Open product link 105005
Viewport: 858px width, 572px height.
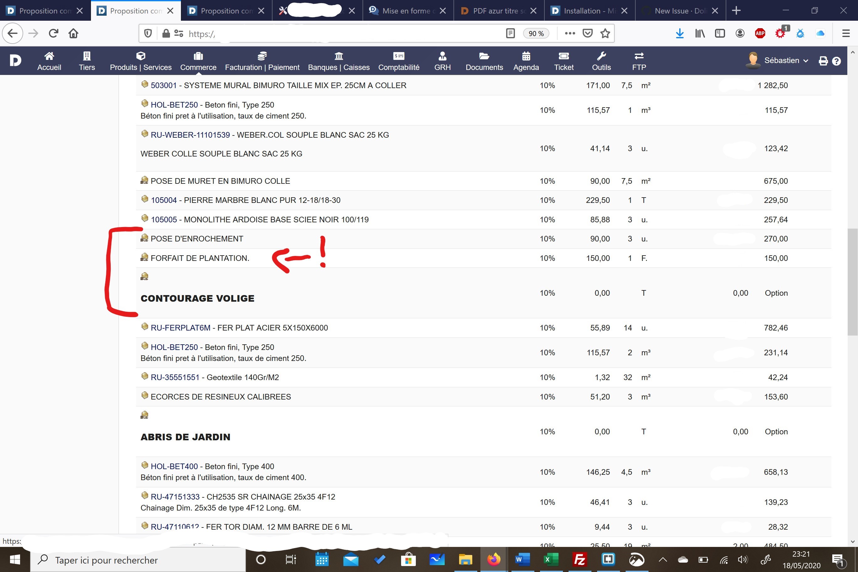pyautogui.click(x=163, y=220)
